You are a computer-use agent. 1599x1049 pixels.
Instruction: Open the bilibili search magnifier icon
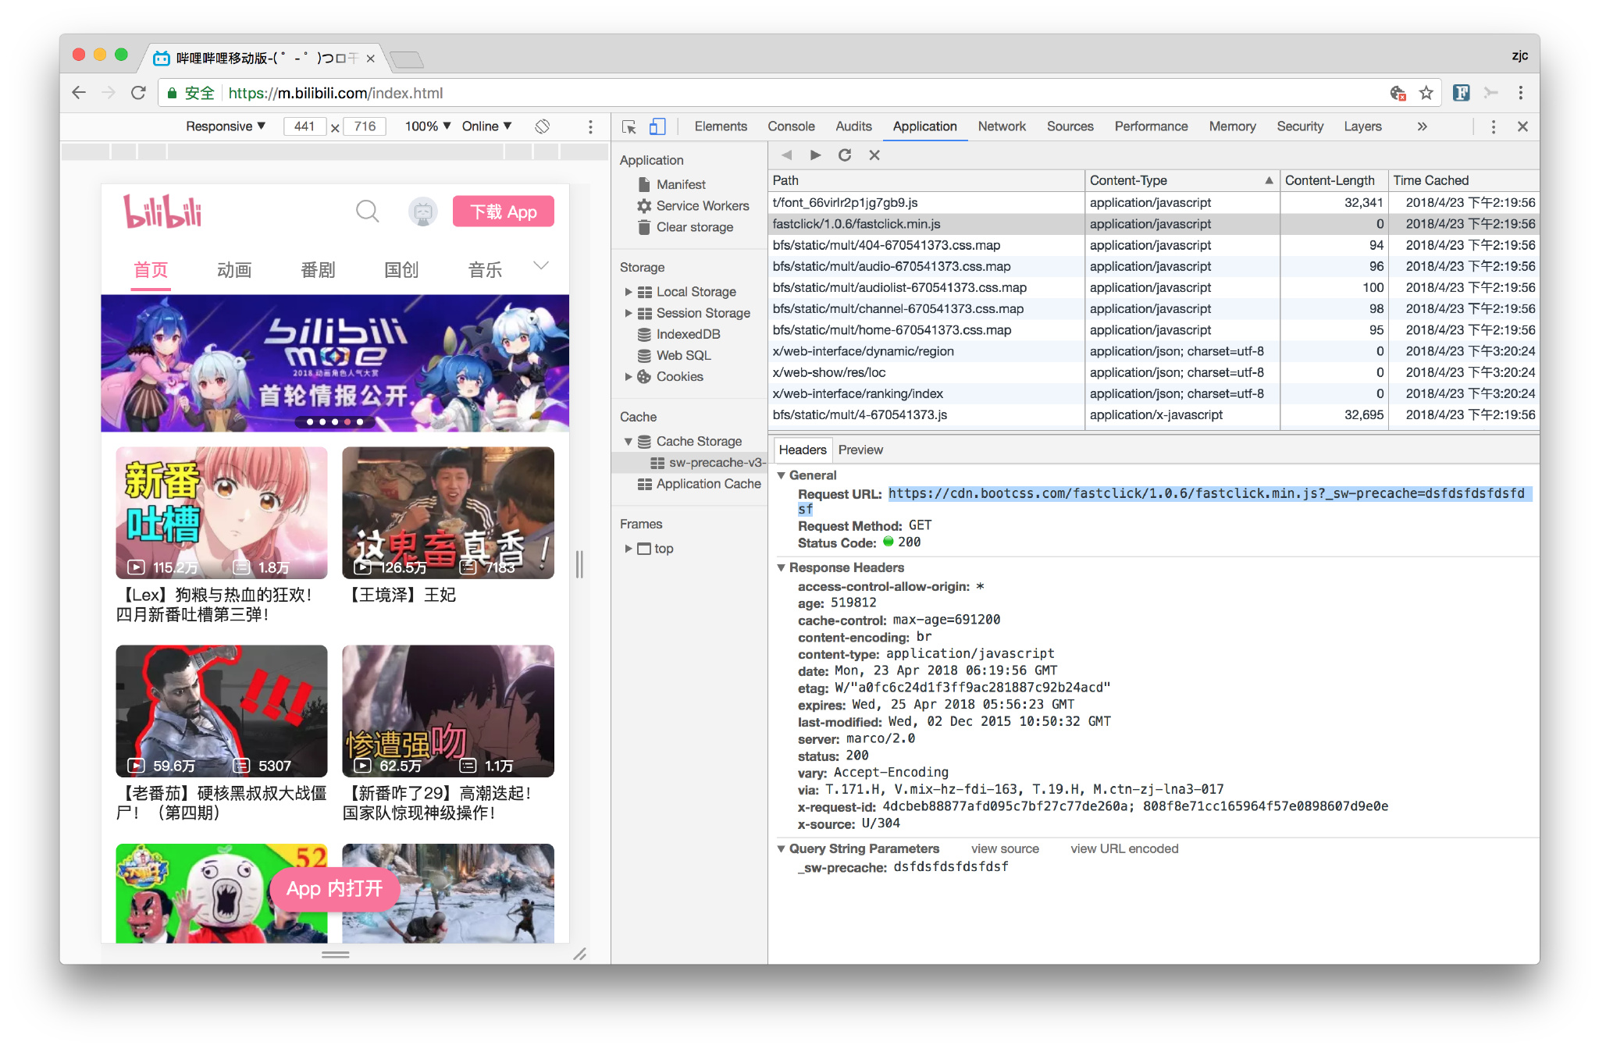coord(367,212)
